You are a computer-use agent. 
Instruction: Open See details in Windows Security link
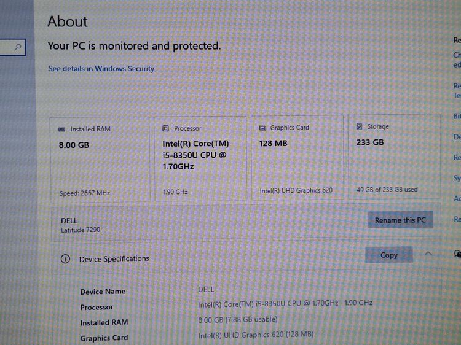pos(101,69)
